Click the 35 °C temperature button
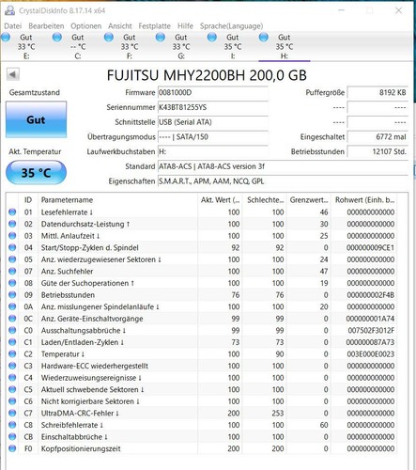The height and width of the screenshot is (470, 416). click(x=36, y=173)
